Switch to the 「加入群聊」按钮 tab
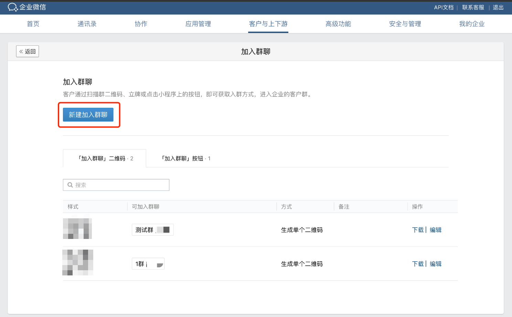Viewport: 512px width, 317px height. [185, 158]
